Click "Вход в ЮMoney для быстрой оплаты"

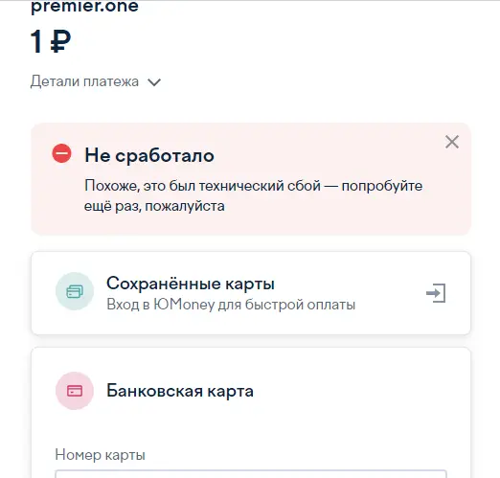(x=231, y=305)
